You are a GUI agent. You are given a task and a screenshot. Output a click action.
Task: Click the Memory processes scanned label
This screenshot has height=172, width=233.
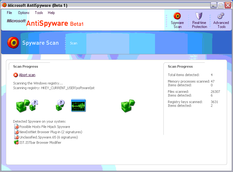(x=189, y=81)
